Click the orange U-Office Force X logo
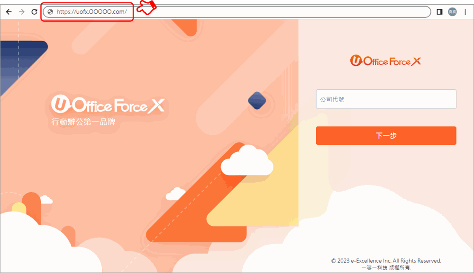The height and width of the screenshot is (273, 474). pyautogui.click(x=385, y=61)
